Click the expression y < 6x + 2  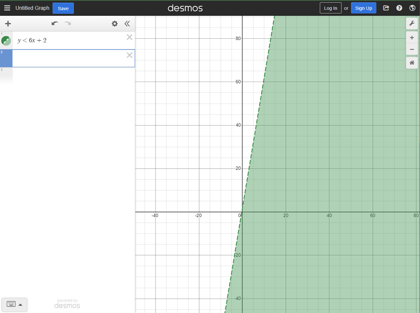[x=32, y=40]
